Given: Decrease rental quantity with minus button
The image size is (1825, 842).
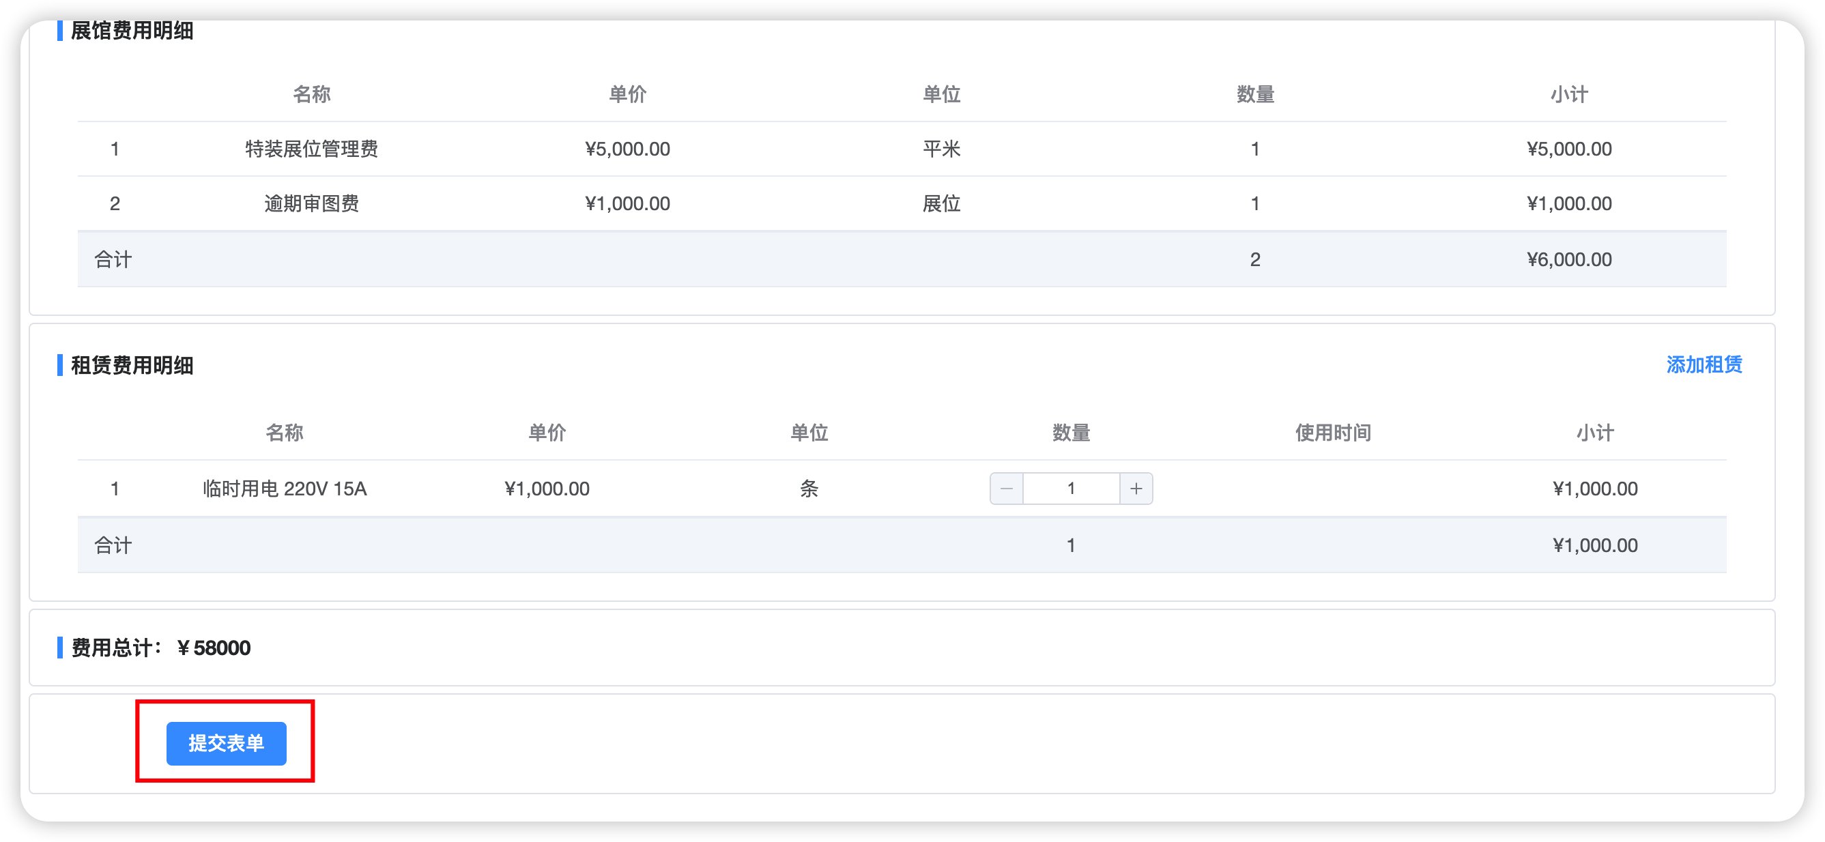Looking at the screenshot, I should point(1006,489).
